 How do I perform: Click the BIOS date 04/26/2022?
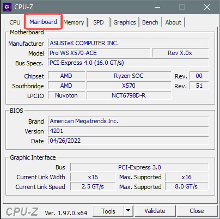pos(129,141)
